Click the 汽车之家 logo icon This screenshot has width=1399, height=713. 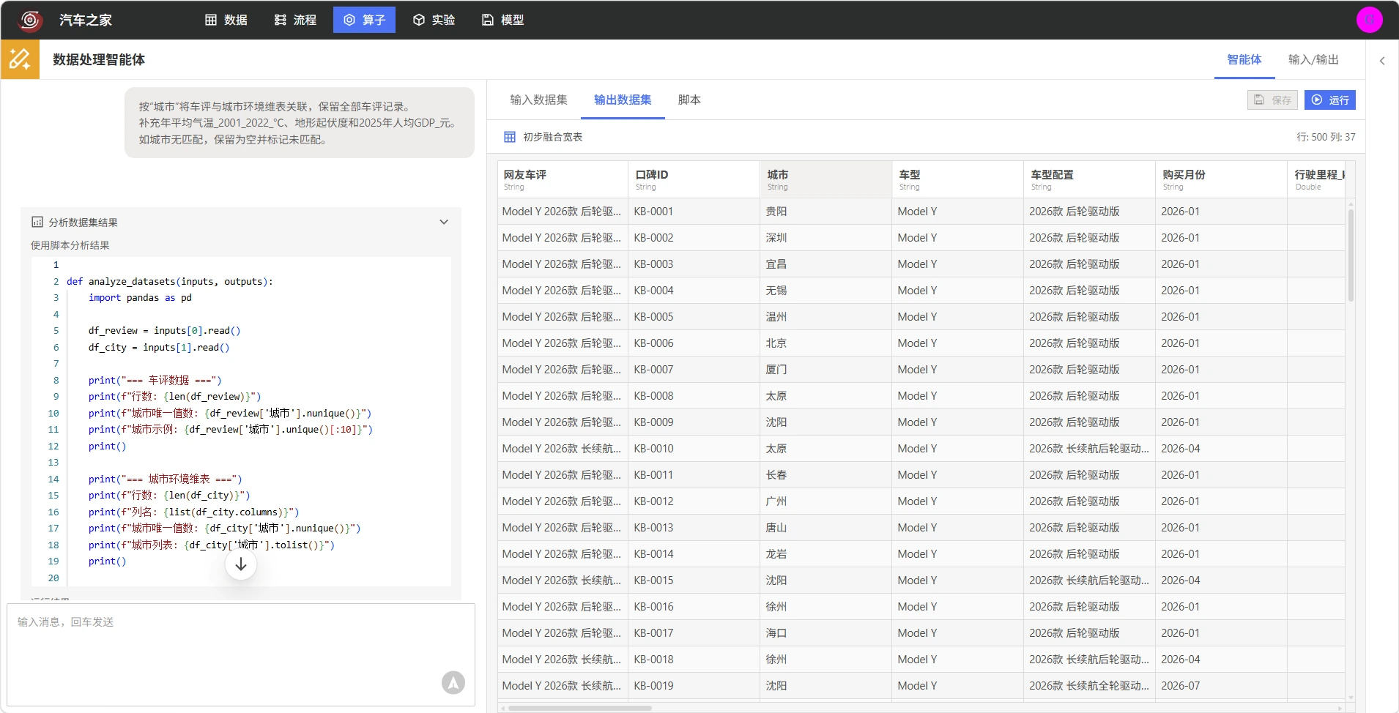(30, 20)
